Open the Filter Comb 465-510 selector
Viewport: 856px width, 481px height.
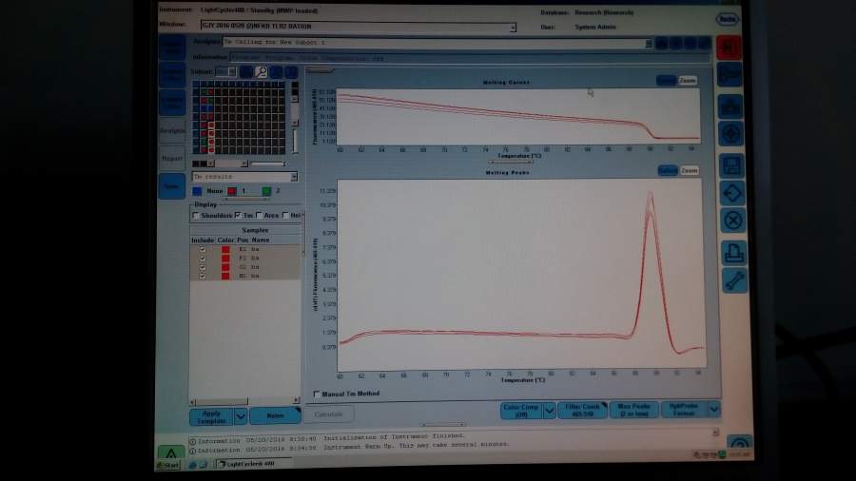(x=582, y=410)
